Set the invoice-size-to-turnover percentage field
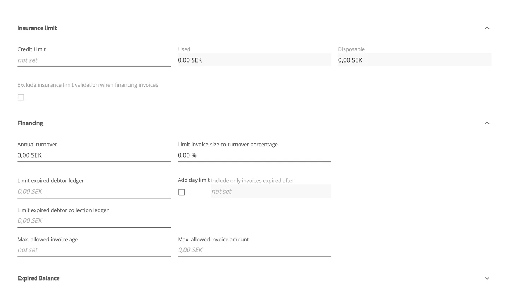The width and height of the screenshot is (509, 306). [x=254, y=155]
